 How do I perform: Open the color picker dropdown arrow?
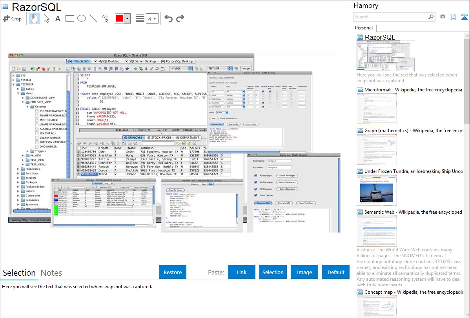[128, 18]
